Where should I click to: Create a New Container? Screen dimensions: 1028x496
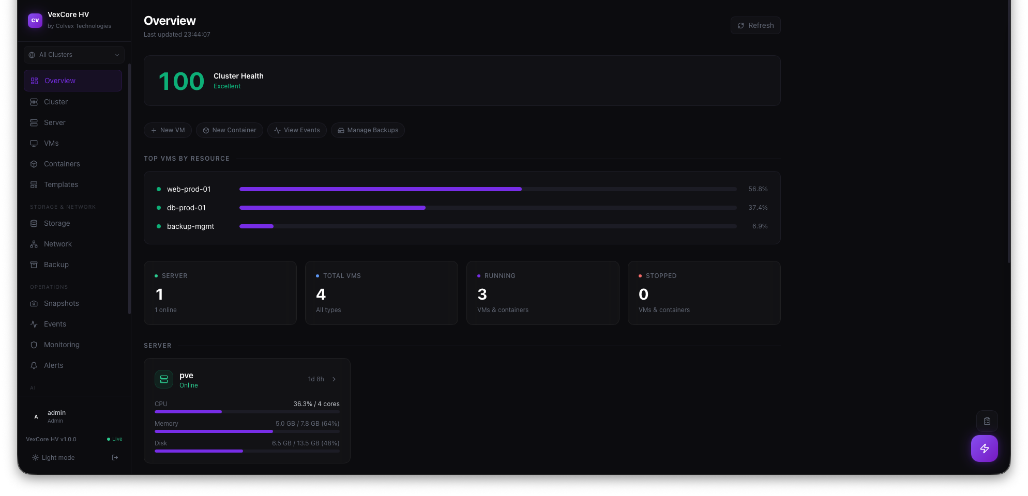(229, 130)
